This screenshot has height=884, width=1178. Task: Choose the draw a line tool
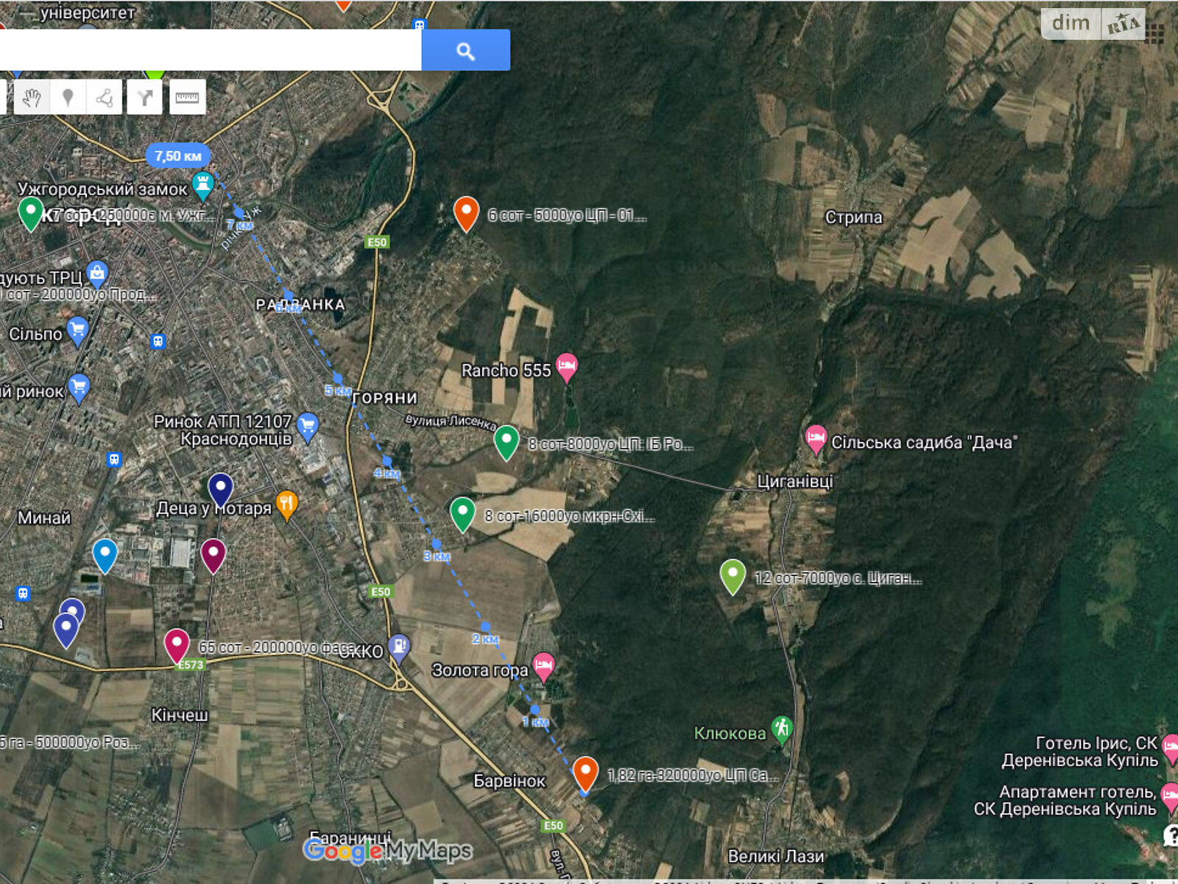coord(105,97)
